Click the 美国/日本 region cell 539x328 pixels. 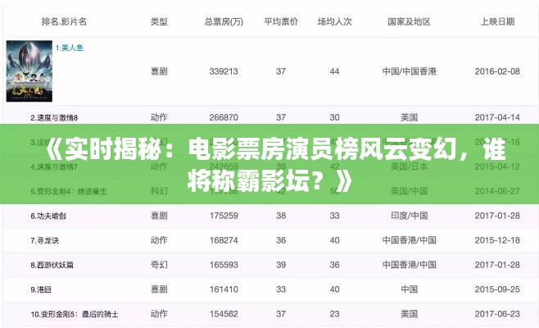coord(409,166)
